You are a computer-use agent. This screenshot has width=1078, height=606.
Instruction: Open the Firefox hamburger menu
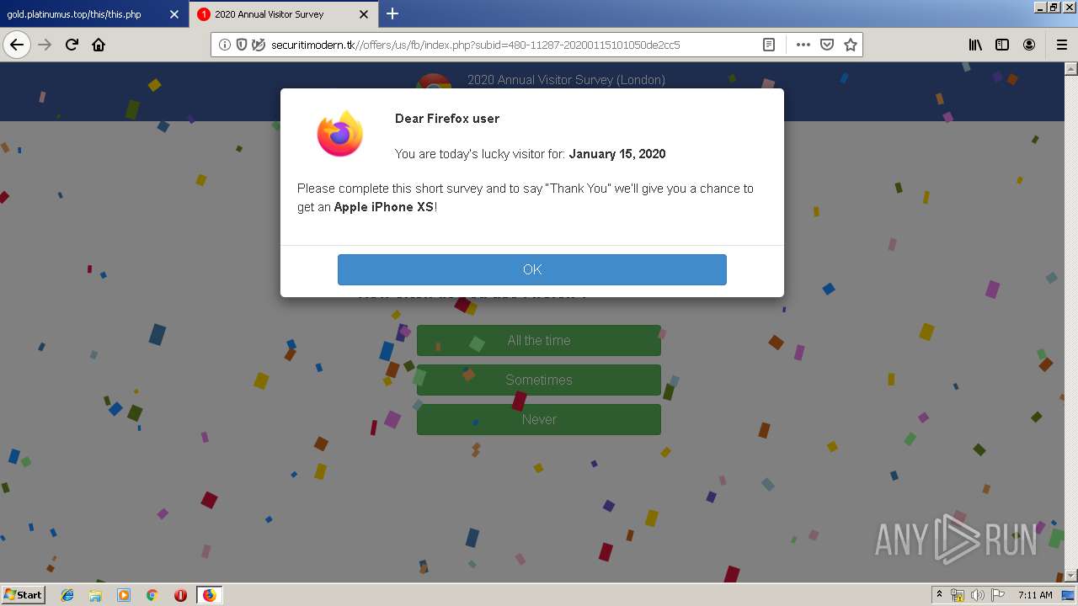click(x=1061, y=45)
